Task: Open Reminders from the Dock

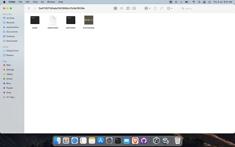Action: (83, 141)
